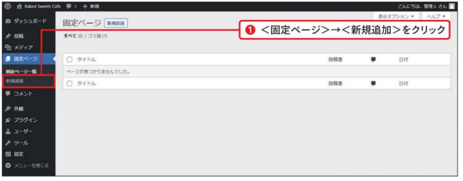Click the comments bubble icon in admin bar
Image resolution: width=463 pixels, height=181 pixels.
69,6
